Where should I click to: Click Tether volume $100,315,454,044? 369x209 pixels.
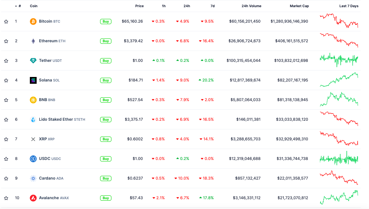(244, 61)
